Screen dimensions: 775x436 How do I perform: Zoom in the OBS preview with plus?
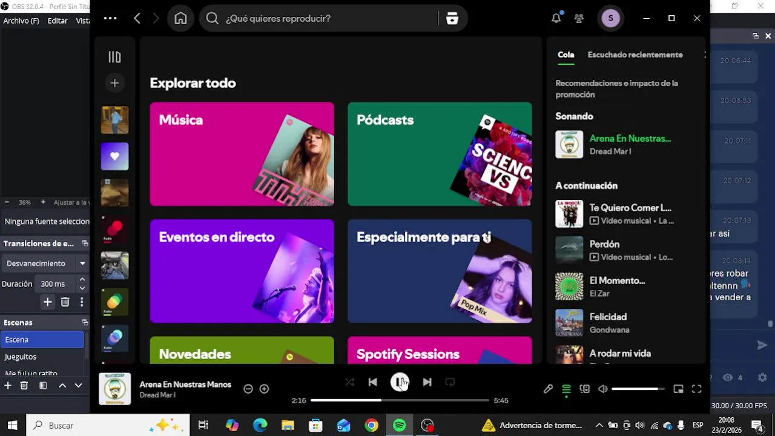tap(42, 202)
